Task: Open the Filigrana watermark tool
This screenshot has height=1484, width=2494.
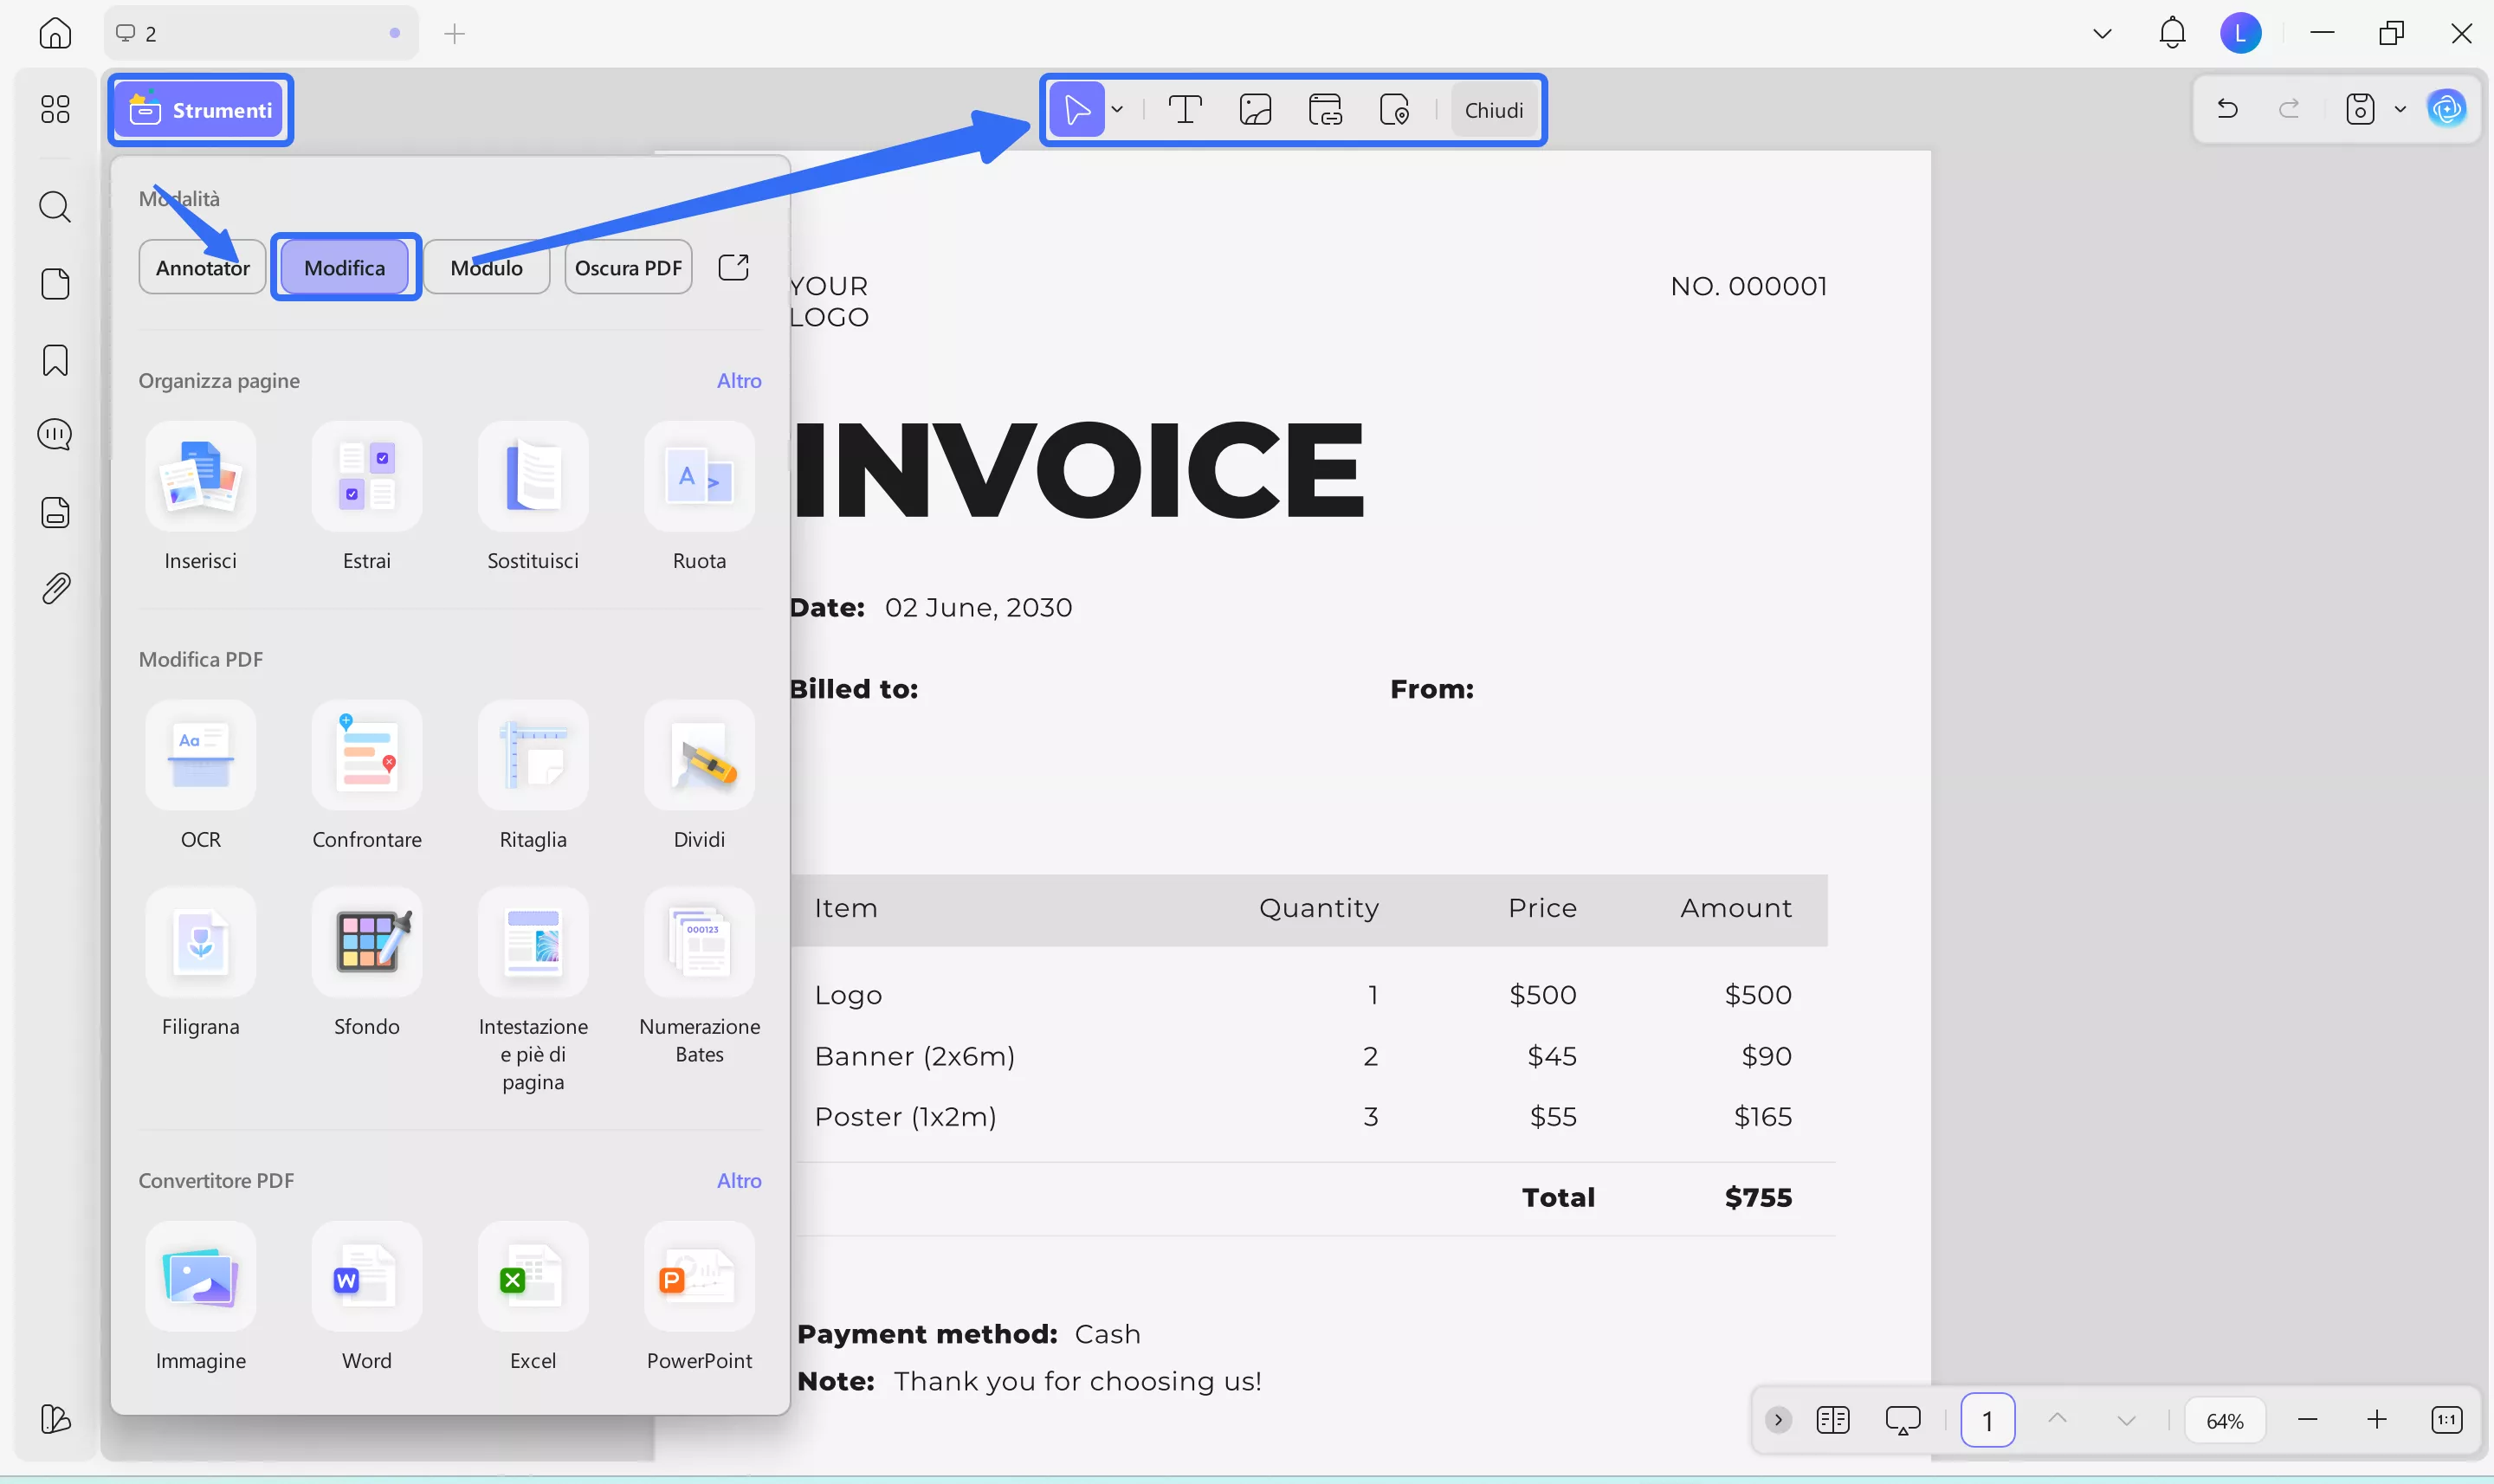Action: point(200,944)
